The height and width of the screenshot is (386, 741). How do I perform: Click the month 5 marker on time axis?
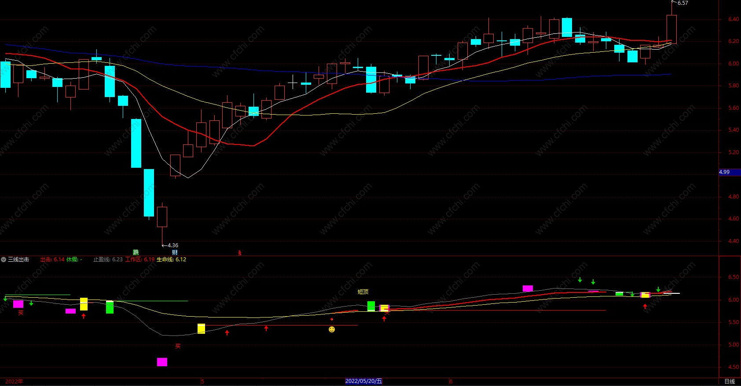(203, 381)
